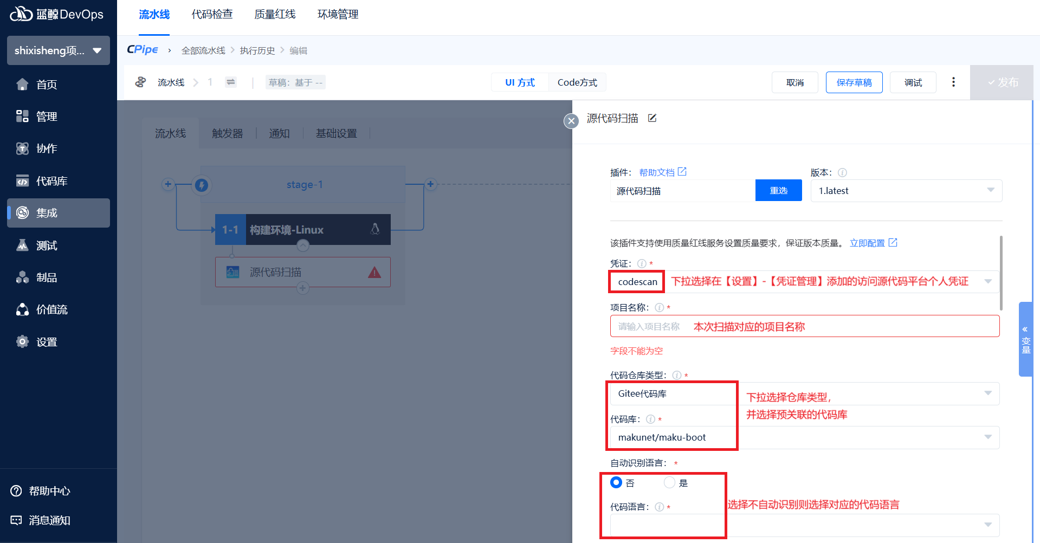
Task: Click the 项目名称 input field
Action: [804, 326]
